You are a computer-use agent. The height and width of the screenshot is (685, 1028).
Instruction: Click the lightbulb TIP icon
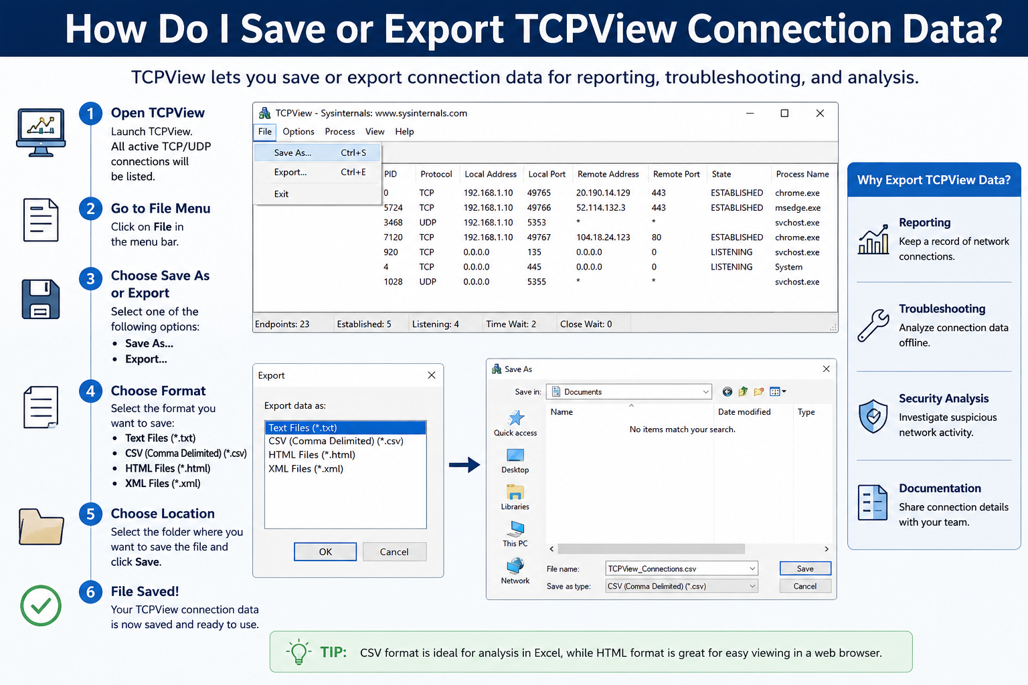click(298, 652)
